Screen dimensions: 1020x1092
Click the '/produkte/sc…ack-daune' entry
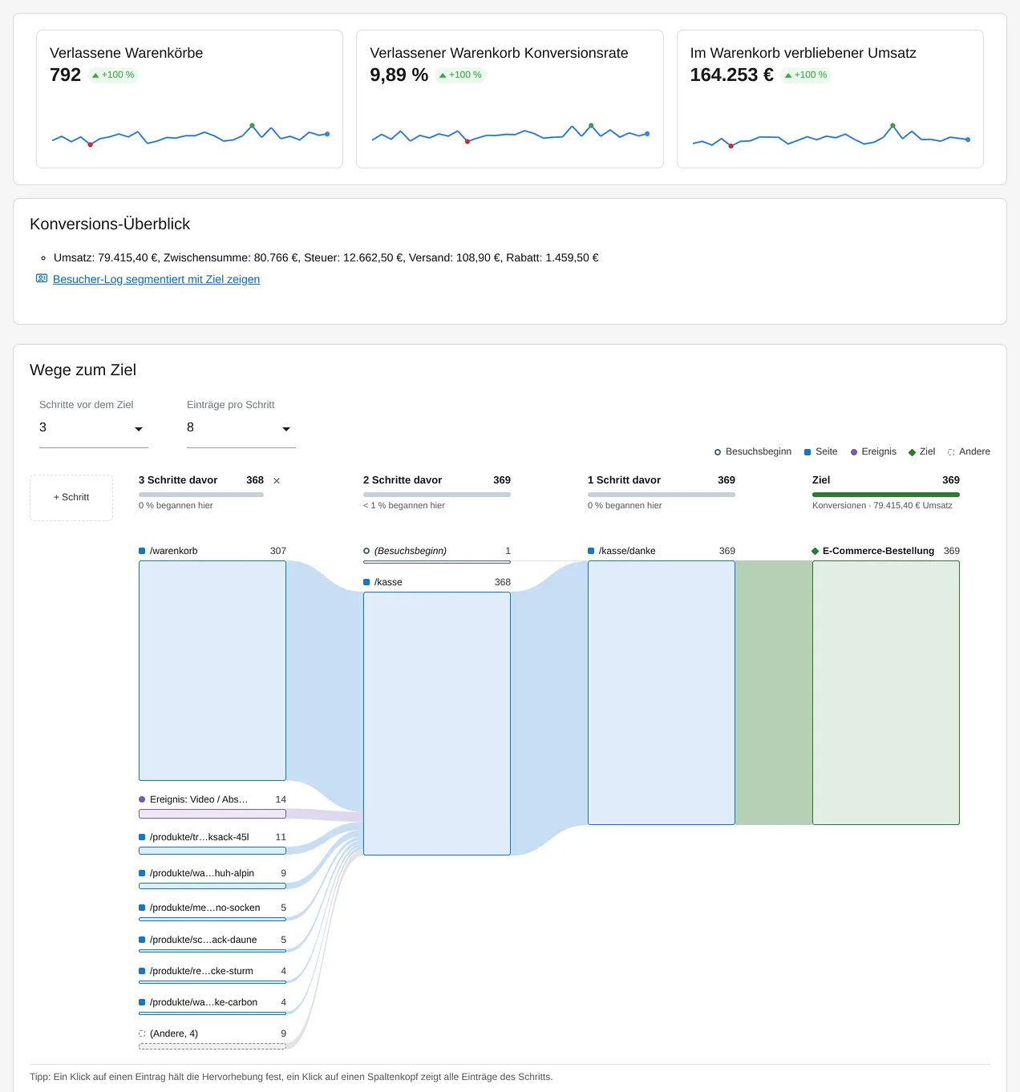(212, 943)
